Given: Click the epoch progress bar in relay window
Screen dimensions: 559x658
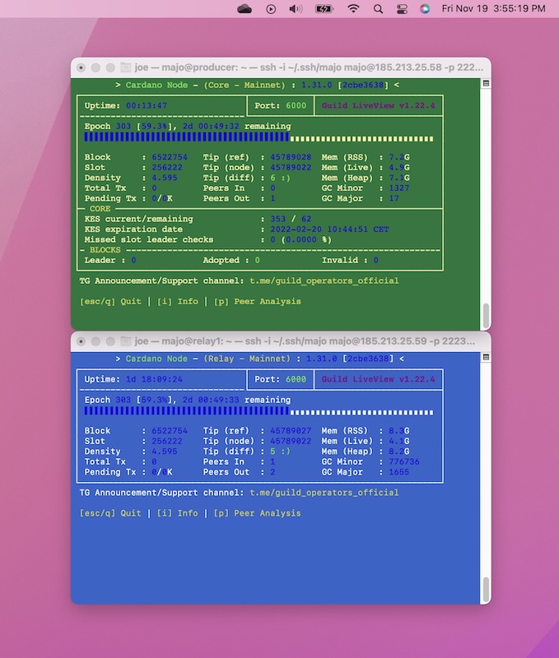Looking at the screenshot, I should point(258,411).
